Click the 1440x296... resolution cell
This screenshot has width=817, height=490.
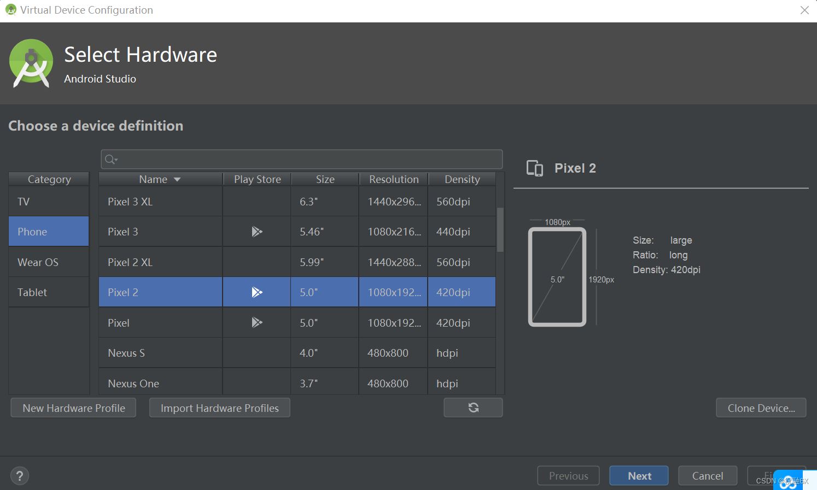click(393, 202)
